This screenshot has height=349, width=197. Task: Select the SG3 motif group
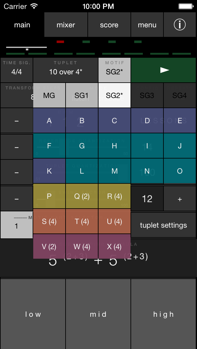pos(147,96)
